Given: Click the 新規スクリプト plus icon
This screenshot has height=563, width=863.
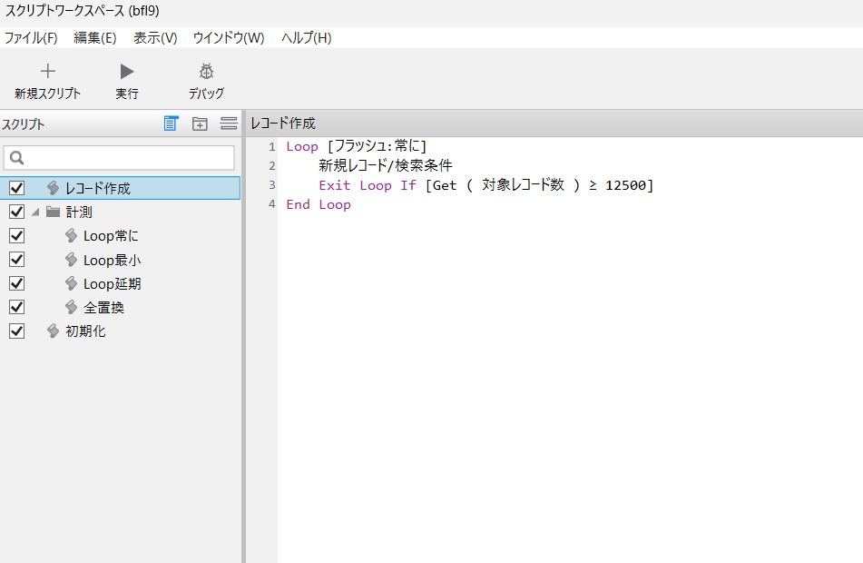Looking at the screenshot, I should click(x=48, y=71).
